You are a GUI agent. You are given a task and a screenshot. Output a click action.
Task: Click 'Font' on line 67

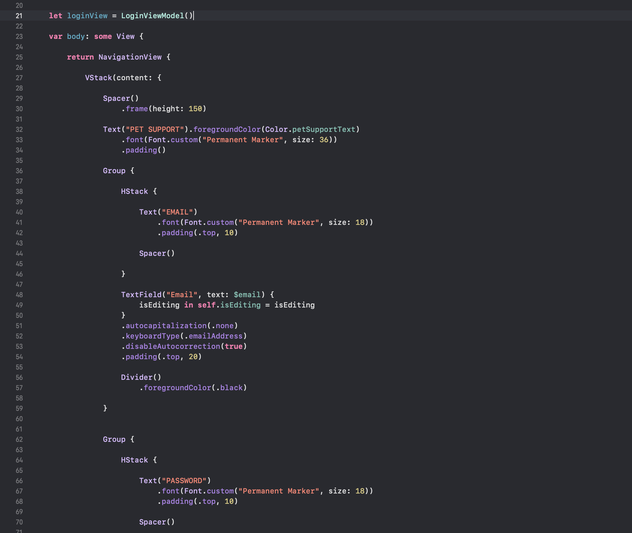[193, 491]
